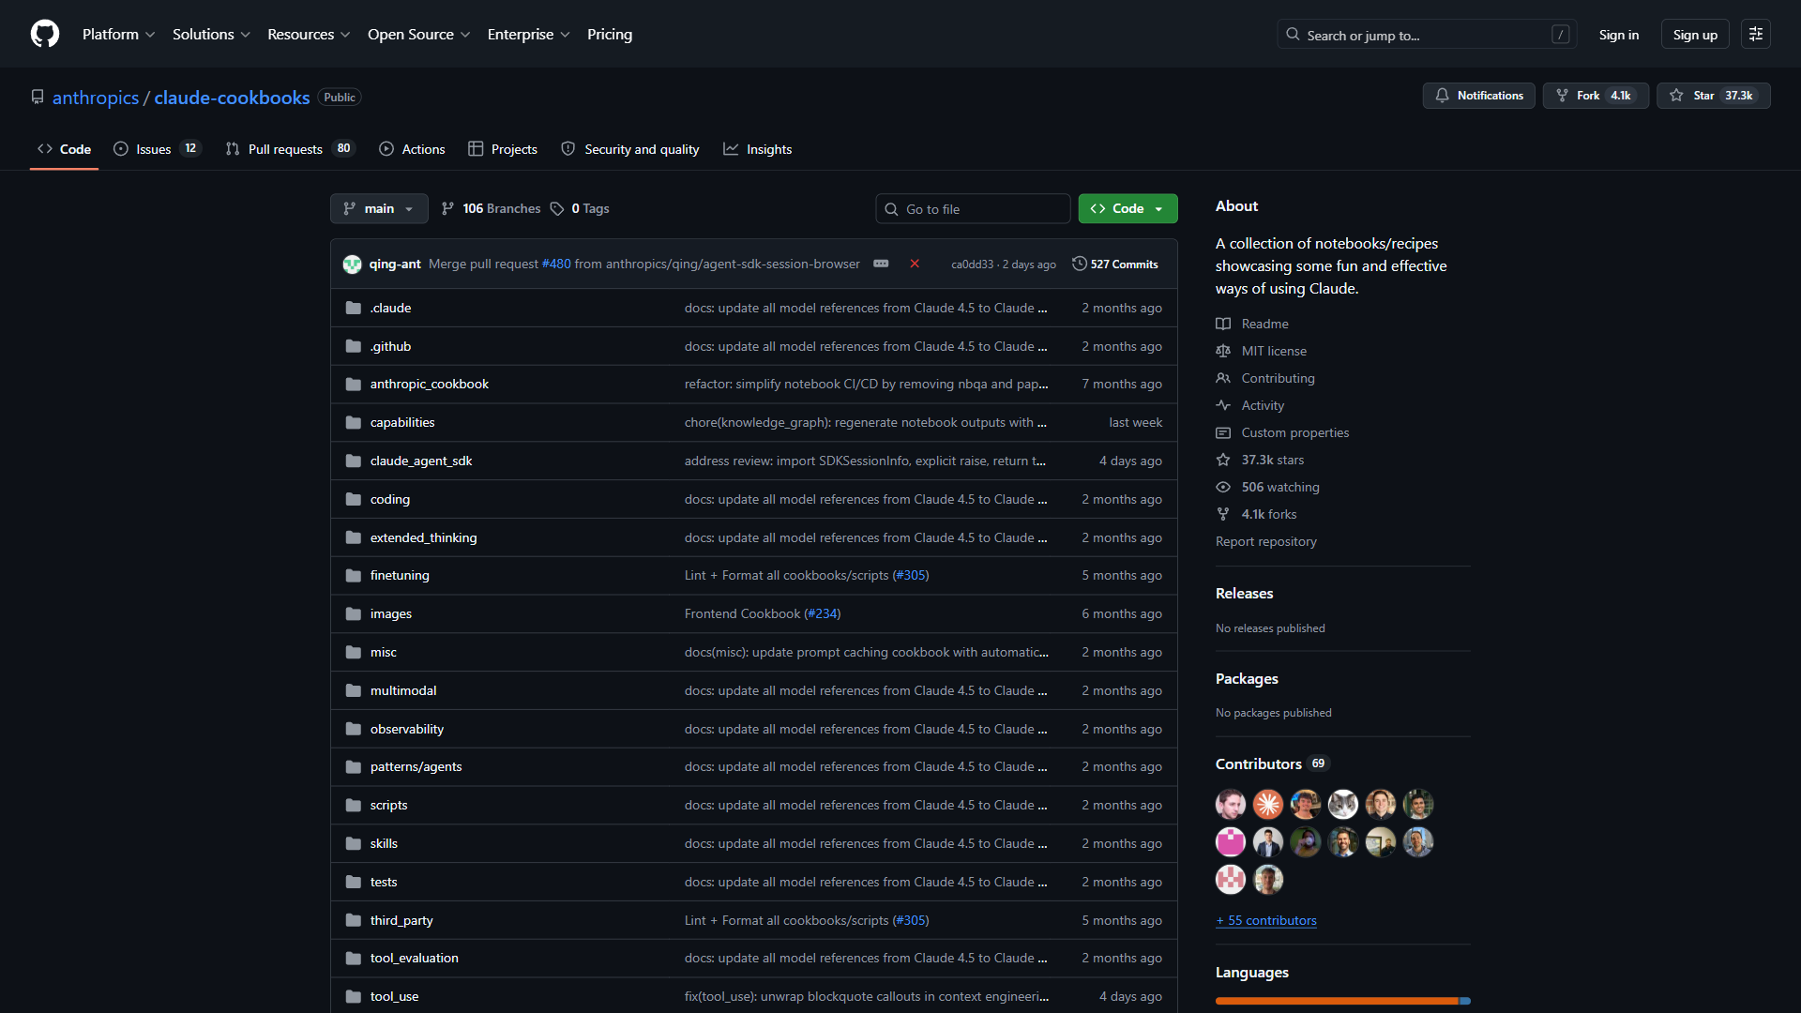Open the orange starburst contributor avatar
This screenshot has height=1013, width=1801.
click(1268, 804)
